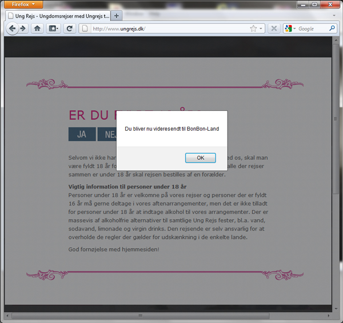Click the text 'God fornøjelse med hjemmesiden!'
Viewport: 343px width, 323px height.
114,249
